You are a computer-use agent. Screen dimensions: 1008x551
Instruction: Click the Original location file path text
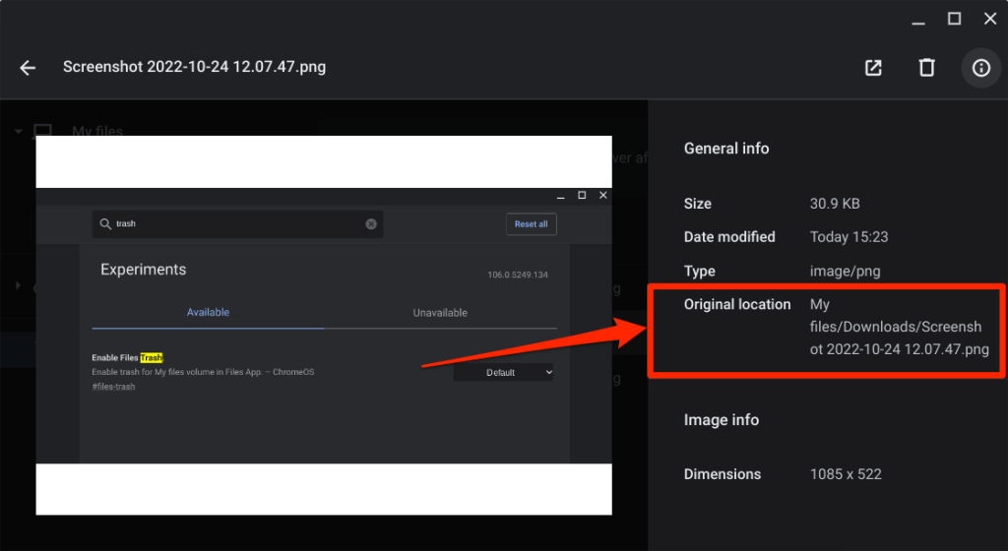899,327
